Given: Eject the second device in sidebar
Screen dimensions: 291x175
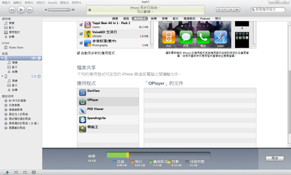Looking at the screenshot, I should point(39,76).
